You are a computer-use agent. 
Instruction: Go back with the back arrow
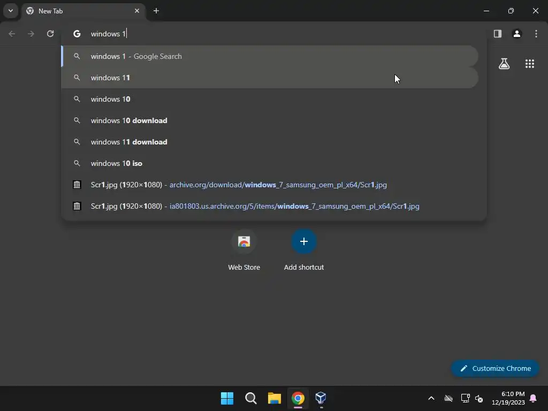(x=12, y=34)
